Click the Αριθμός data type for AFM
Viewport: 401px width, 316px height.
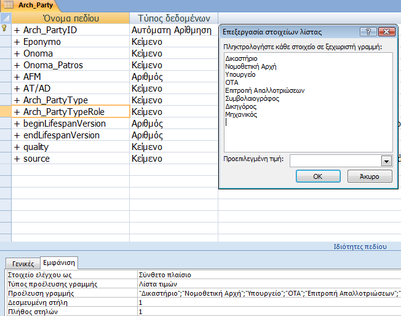pyautogui.click(x=174, y=77)
